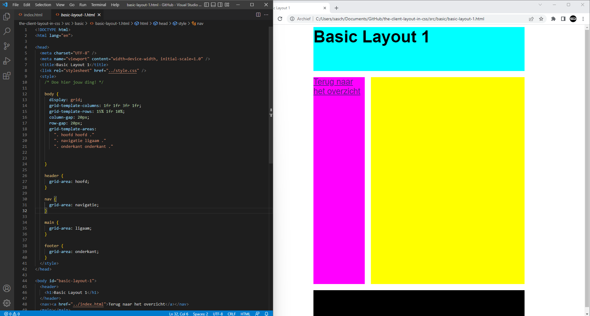
Task: Click the feedback icon in status bar
Action: click(258, 314)
